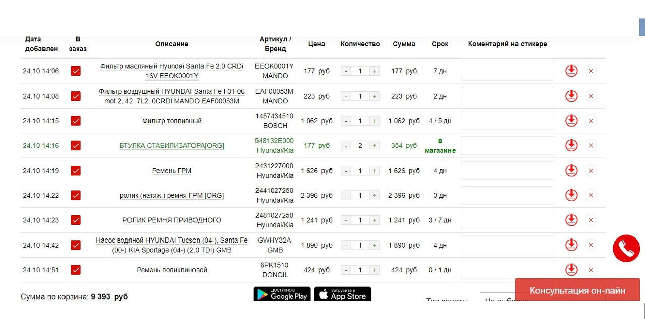Viewport: 645px width, 319px height.
Task: Open Консультация он-лайн chat
Action: (x=577, y=291)
